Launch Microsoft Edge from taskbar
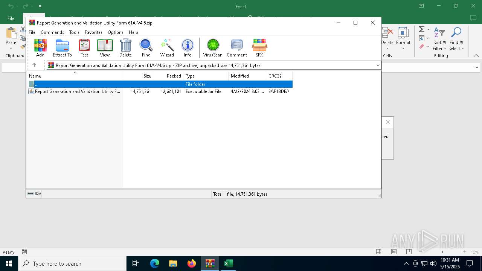This screenshot has width=482, height=271. (155, 263)
